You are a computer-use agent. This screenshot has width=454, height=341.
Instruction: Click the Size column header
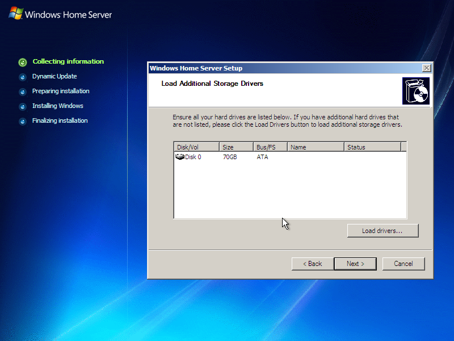236,146
